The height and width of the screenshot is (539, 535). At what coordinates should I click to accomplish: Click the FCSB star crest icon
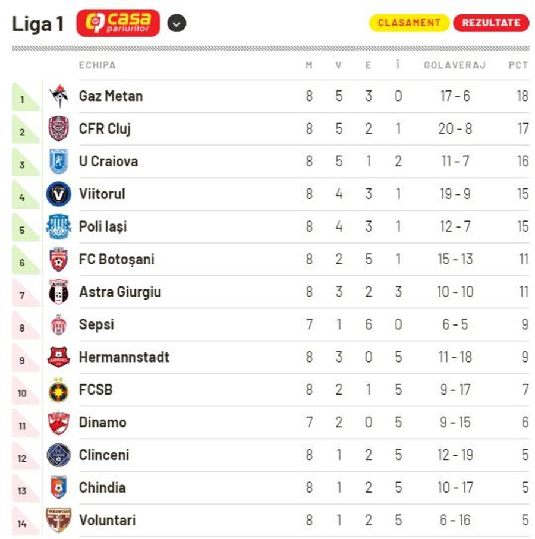click(x=59, y=390)
